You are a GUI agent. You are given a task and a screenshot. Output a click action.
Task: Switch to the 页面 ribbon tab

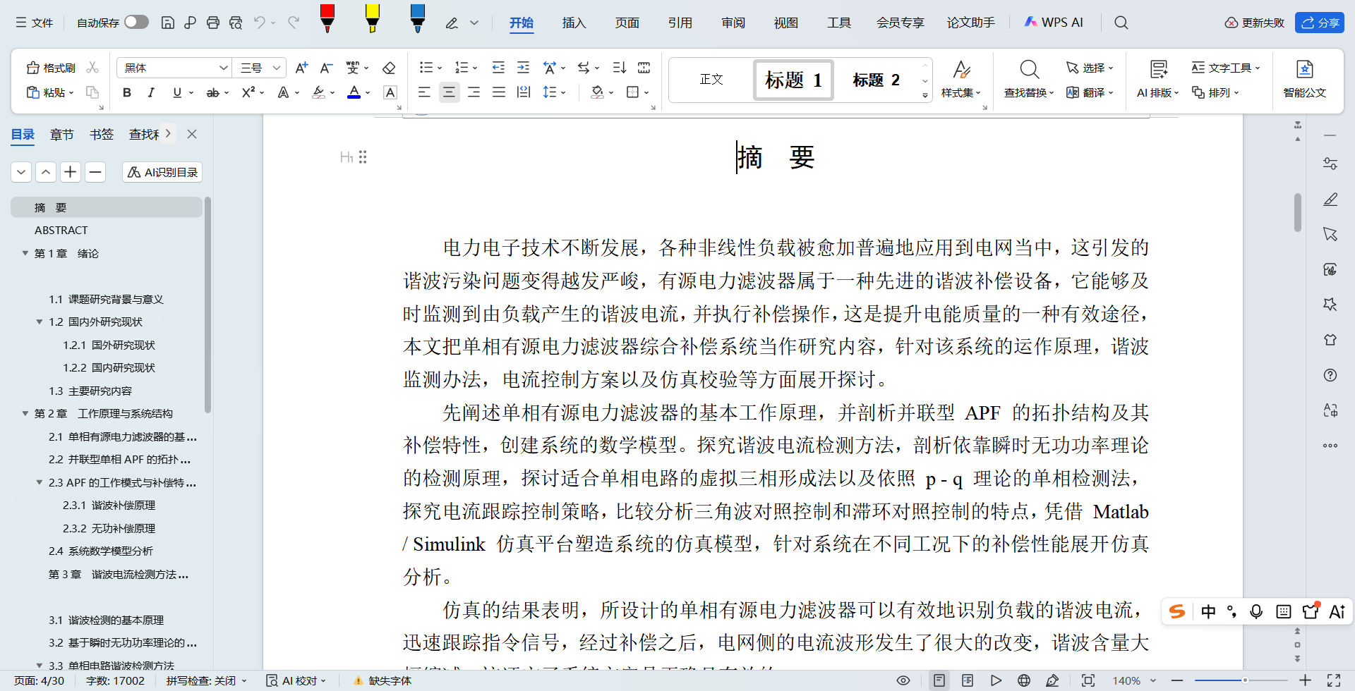(x=627, y=23)
